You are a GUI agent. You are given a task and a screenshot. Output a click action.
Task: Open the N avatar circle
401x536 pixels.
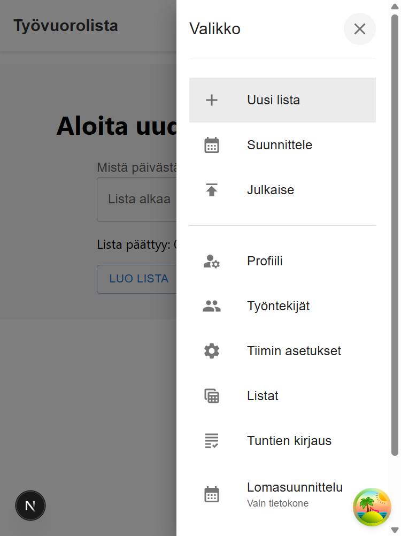pos(30,505)
